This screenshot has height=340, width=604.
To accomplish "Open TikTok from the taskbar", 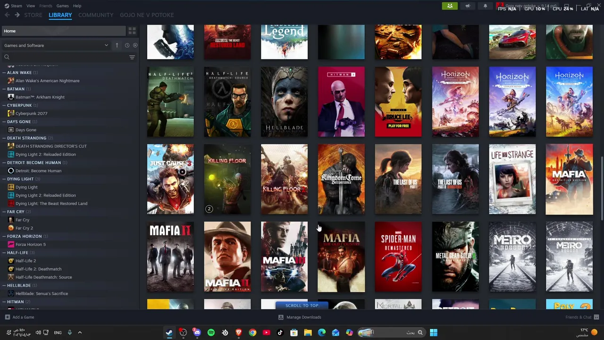I will 280,332.
